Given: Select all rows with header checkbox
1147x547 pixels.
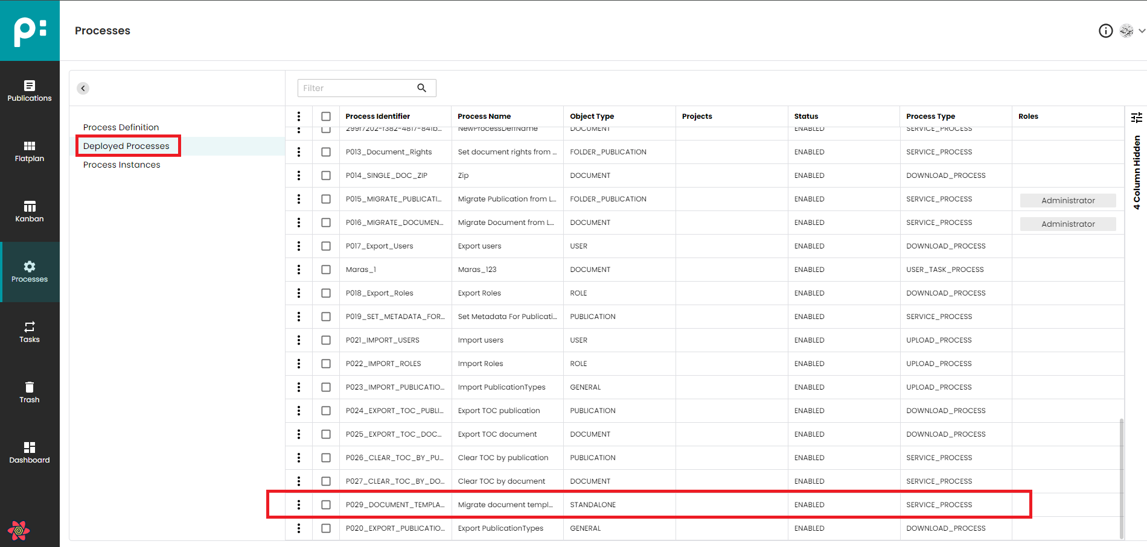Looking at the screenshot, I should [x=326, y=116].
